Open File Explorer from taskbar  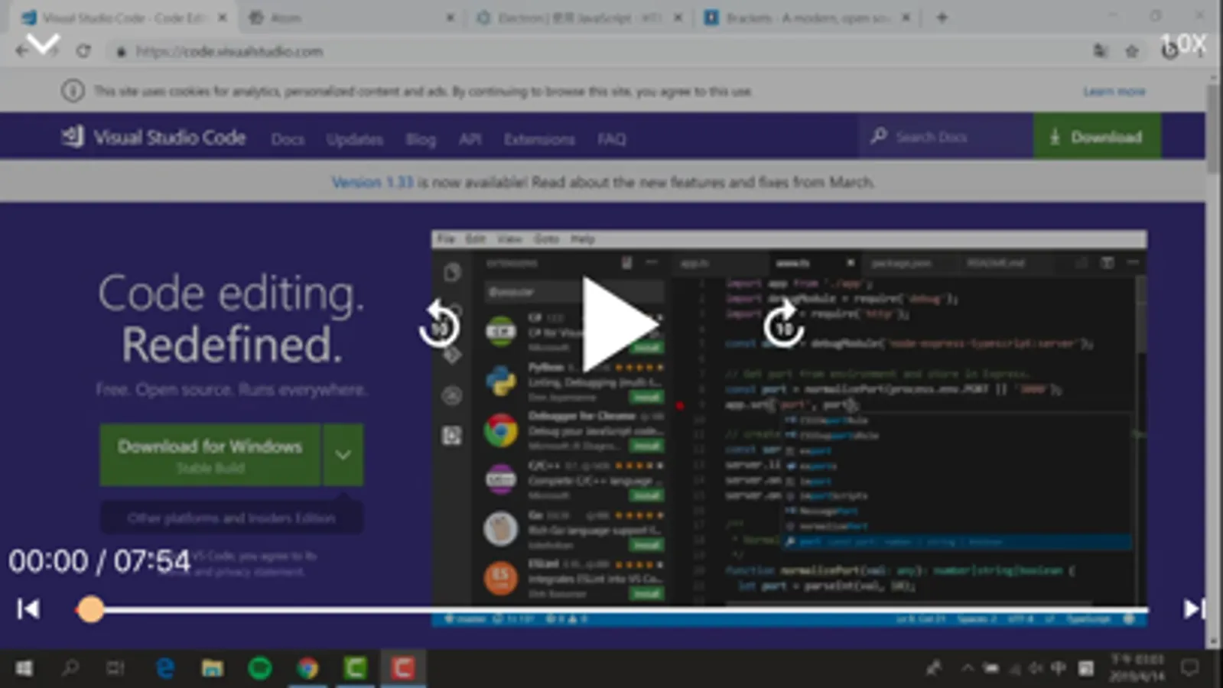(212, 669)
